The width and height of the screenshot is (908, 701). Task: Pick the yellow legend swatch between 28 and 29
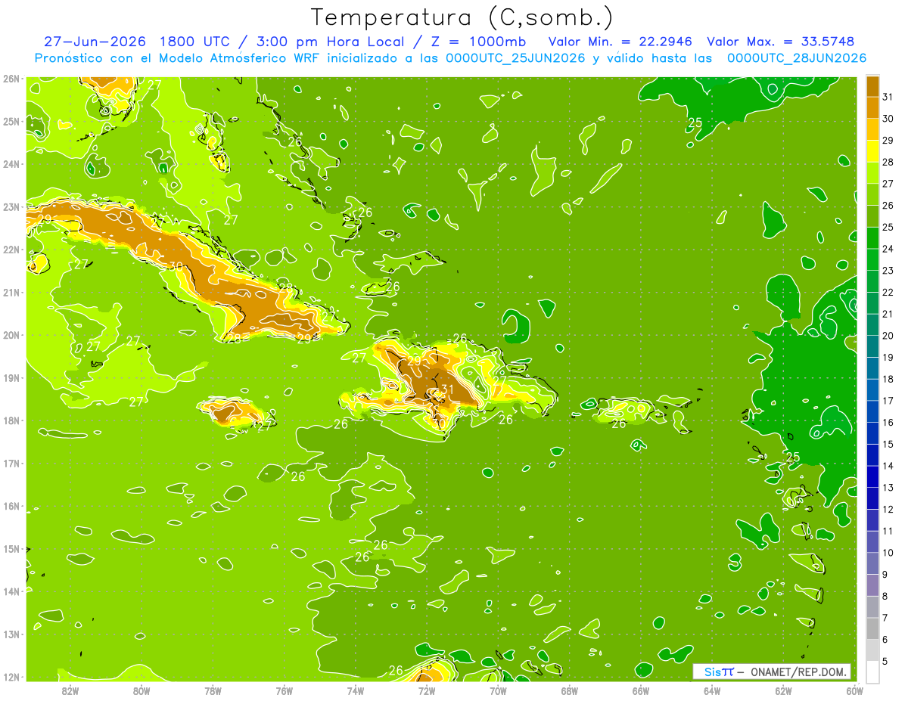872,151
